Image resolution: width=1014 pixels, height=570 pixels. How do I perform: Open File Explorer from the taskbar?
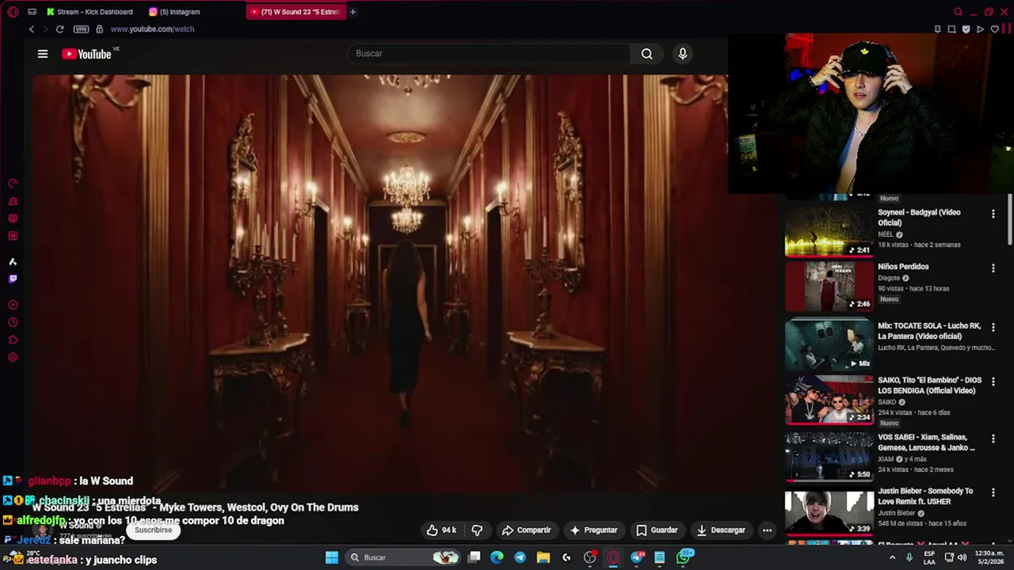pos(543,557)
